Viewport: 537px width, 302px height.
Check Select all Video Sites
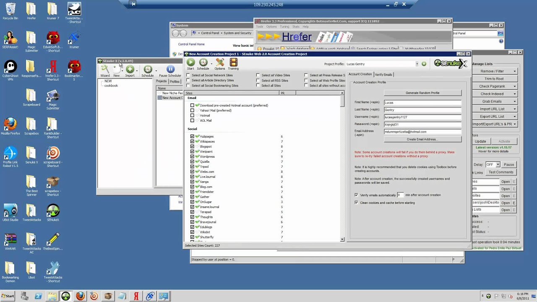(x=258, y=75)
